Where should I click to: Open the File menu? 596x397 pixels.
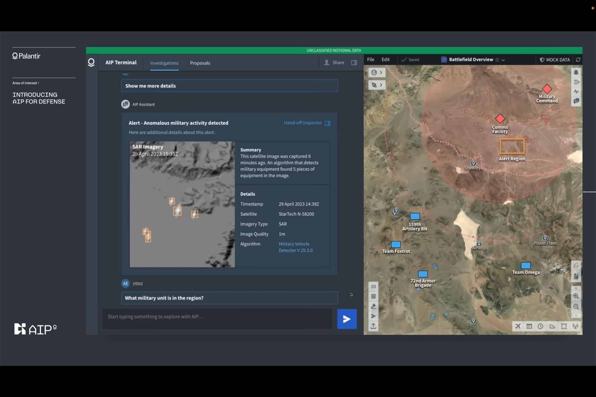371,60
